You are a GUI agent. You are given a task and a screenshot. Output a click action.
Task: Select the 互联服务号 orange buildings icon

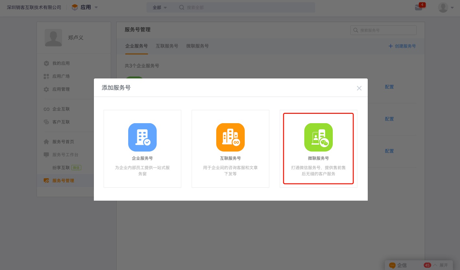pos(230,137)
